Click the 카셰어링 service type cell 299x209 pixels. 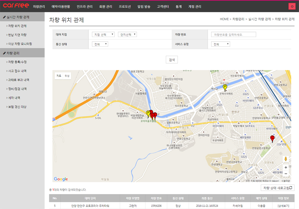238,206
